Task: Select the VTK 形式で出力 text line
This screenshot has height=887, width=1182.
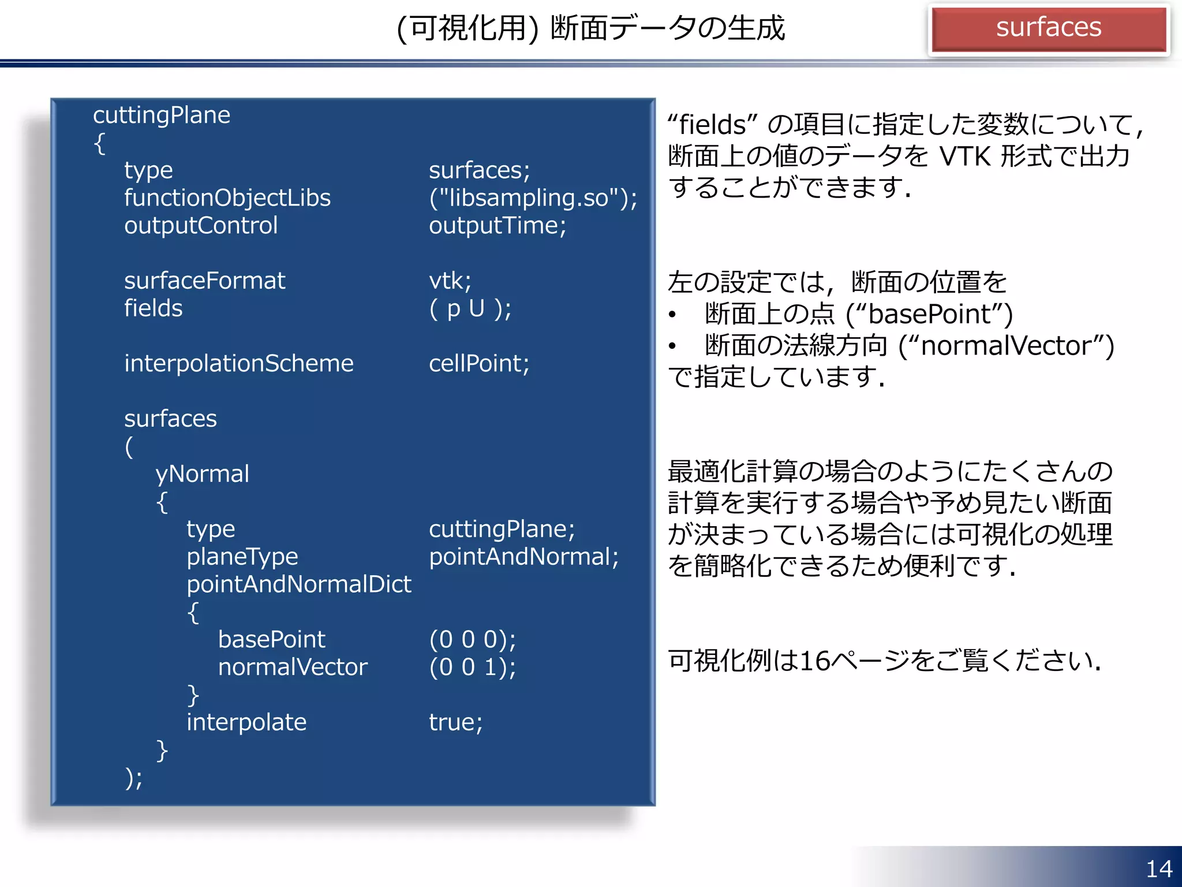Action: click(x=899, y=156)
